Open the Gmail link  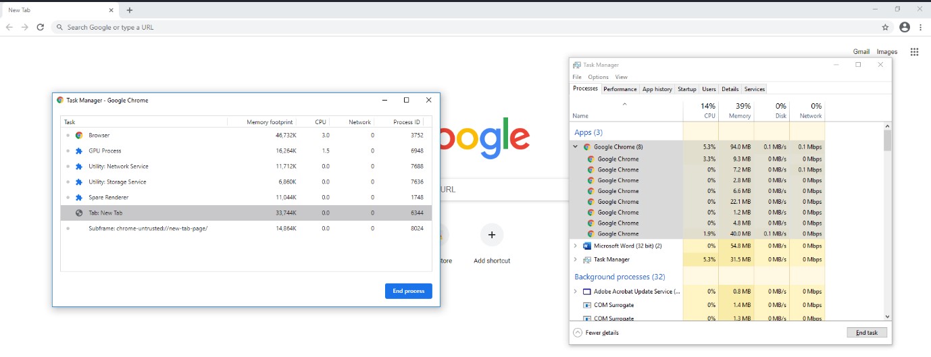click(861, 52)
